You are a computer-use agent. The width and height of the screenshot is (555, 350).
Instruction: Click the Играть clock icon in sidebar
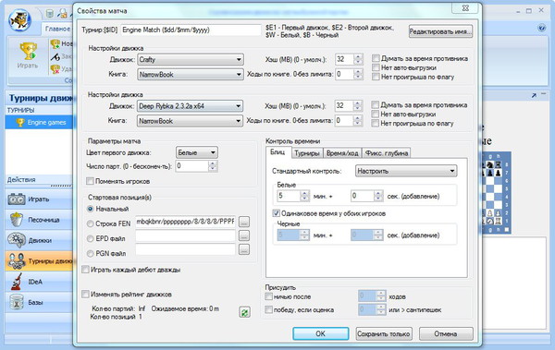(x=17, y=199)
